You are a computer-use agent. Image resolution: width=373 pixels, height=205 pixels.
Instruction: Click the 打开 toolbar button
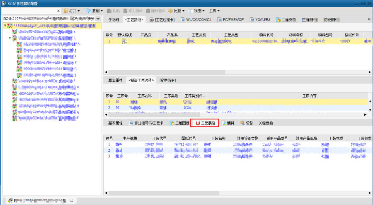click(x=72, y=11)
